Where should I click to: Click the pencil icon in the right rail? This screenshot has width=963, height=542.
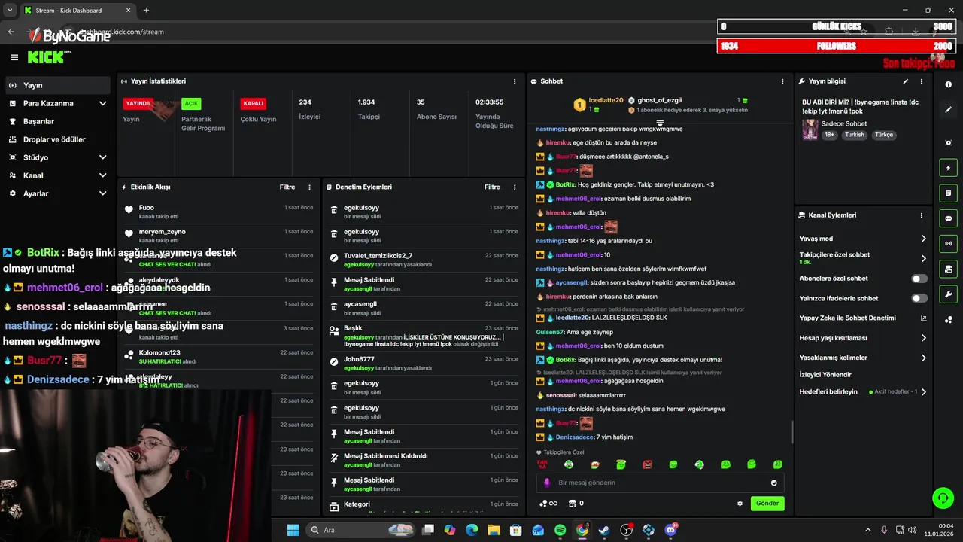pyautogui.click(x=949, y=110)
